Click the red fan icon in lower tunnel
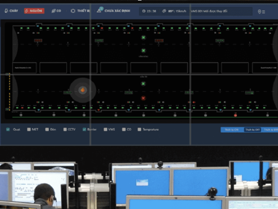This screenshot has height=209, width=278. click(x=143, y=98)
